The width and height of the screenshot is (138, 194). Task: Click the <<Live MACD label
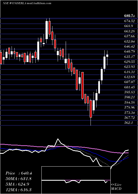pos(116,187)
